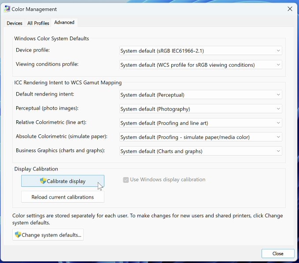Open Change system defaults dialog
Screen dimensions: 299x263
48,235
